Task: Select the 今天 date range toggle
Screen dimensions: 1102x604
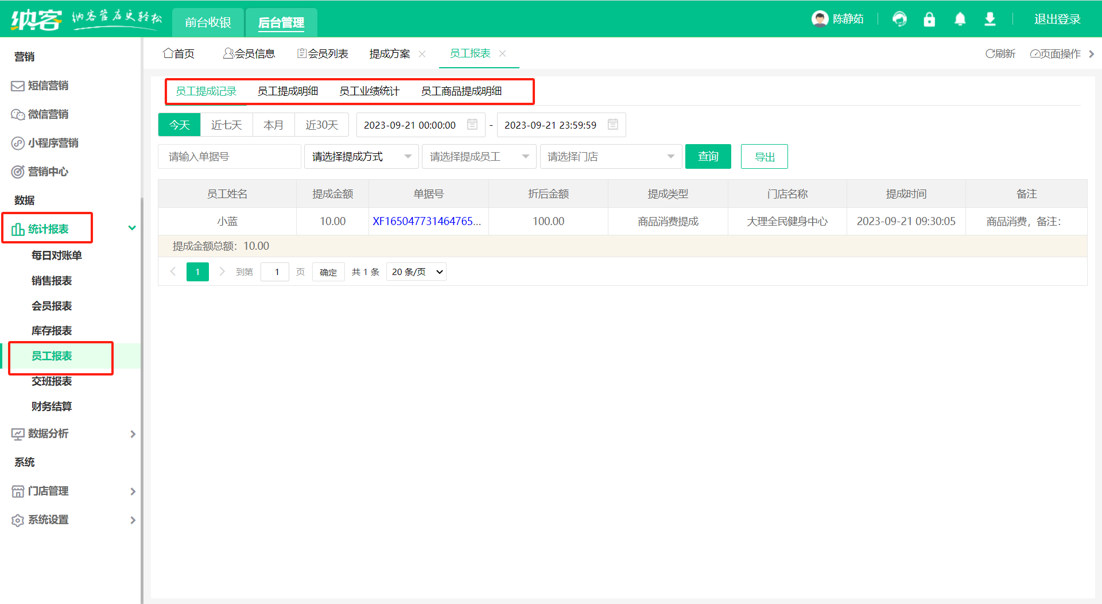Action: click(179, 125)
